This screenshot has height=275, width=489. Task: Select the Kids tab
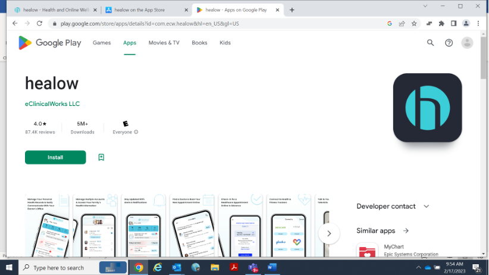[225, 43]
